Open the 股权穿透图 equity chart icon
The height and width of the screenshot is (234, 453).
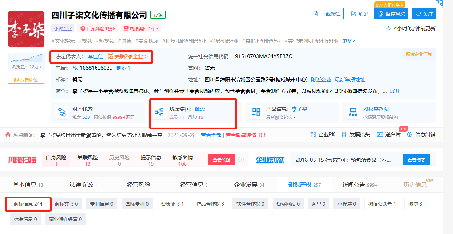(353, 113)
